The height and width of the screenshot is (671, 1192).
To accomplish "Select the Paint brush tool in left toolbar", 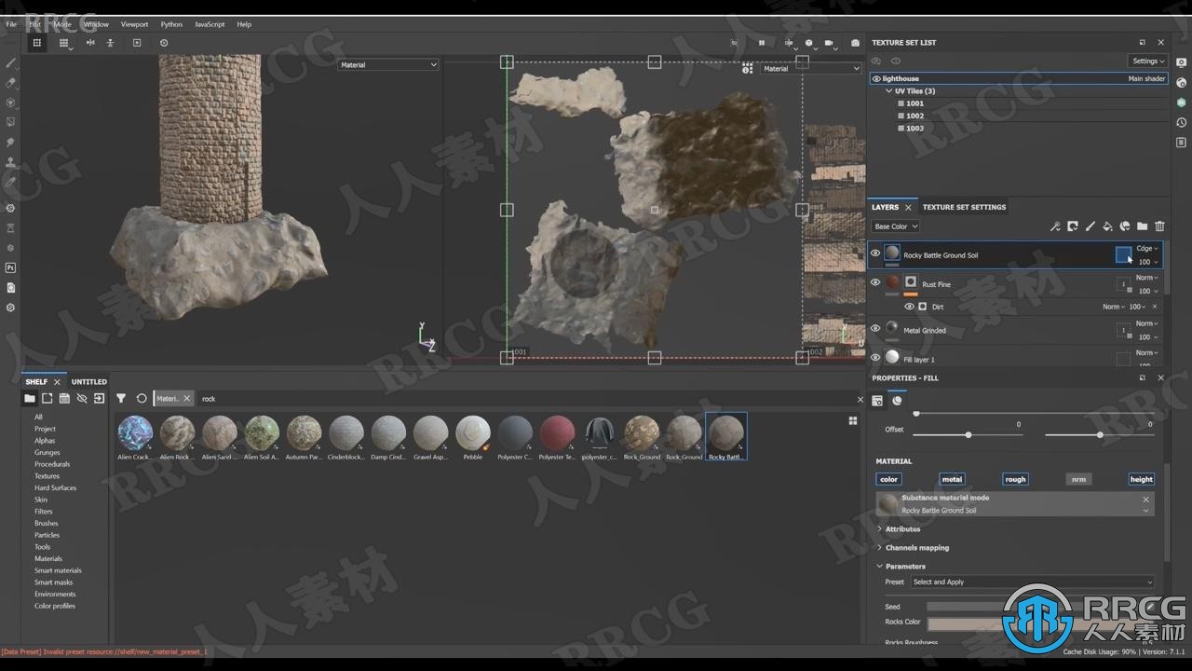I will coord(11,63).
